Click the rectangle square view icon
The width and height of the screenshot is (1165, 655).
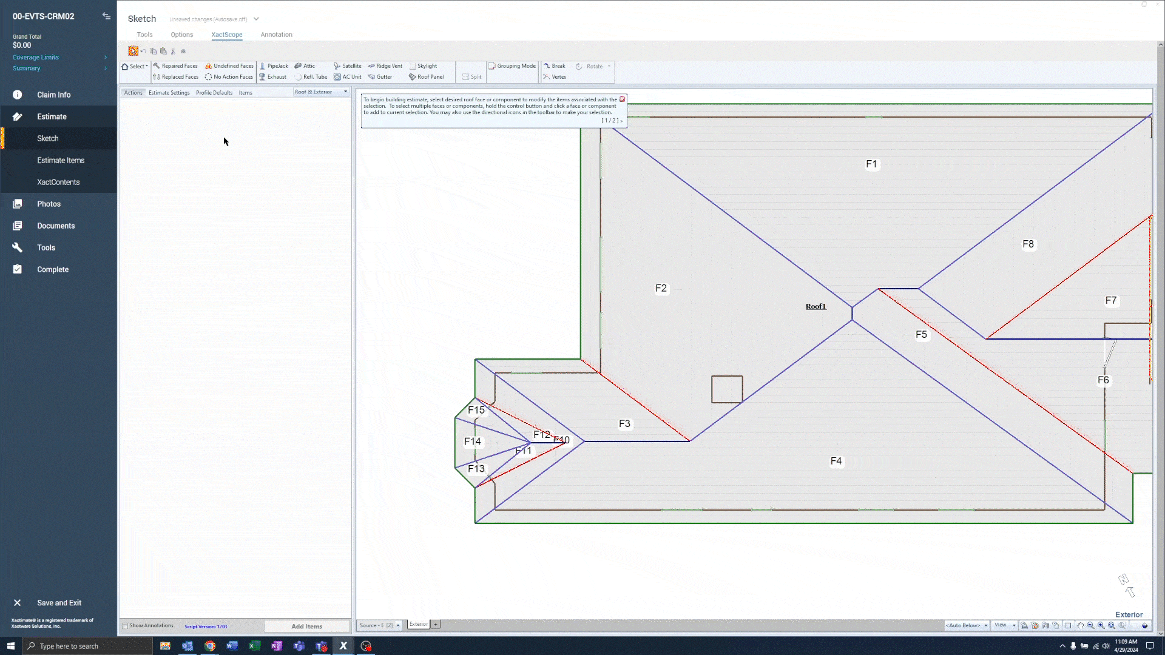click(x=1068, y=625)
